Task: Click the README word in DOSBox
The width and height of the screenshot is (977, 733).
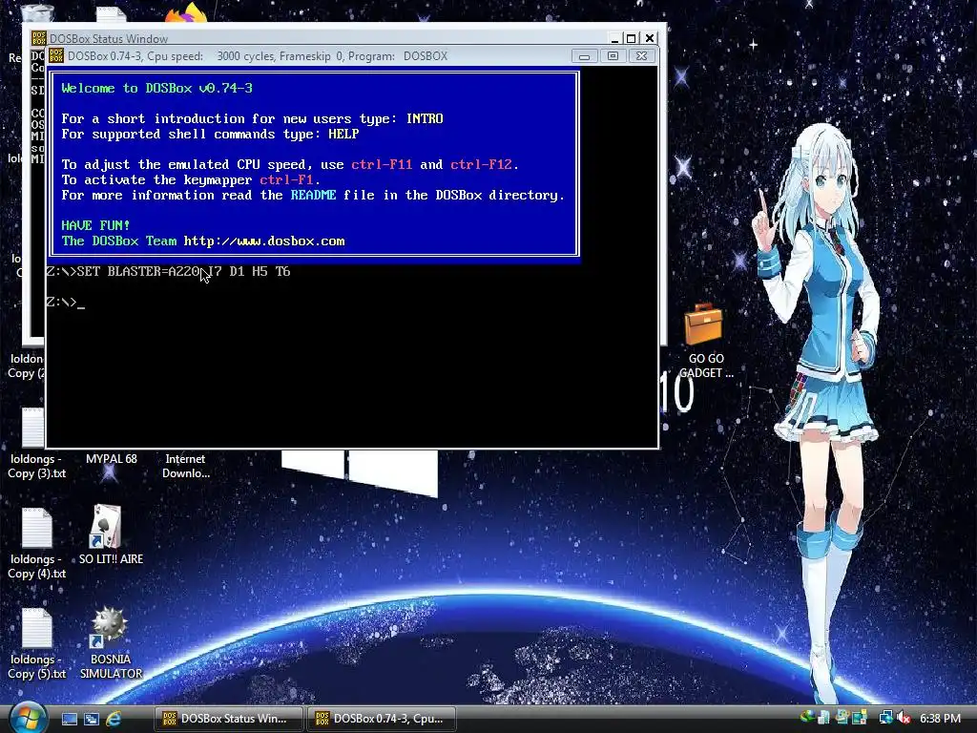Action: click(313, 195)
